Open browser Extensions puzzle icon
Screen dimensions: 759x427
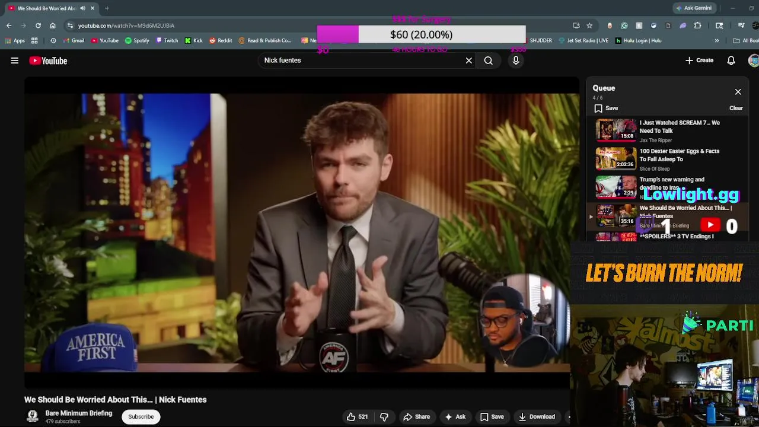pyautogui.click(x=698, y=26)
